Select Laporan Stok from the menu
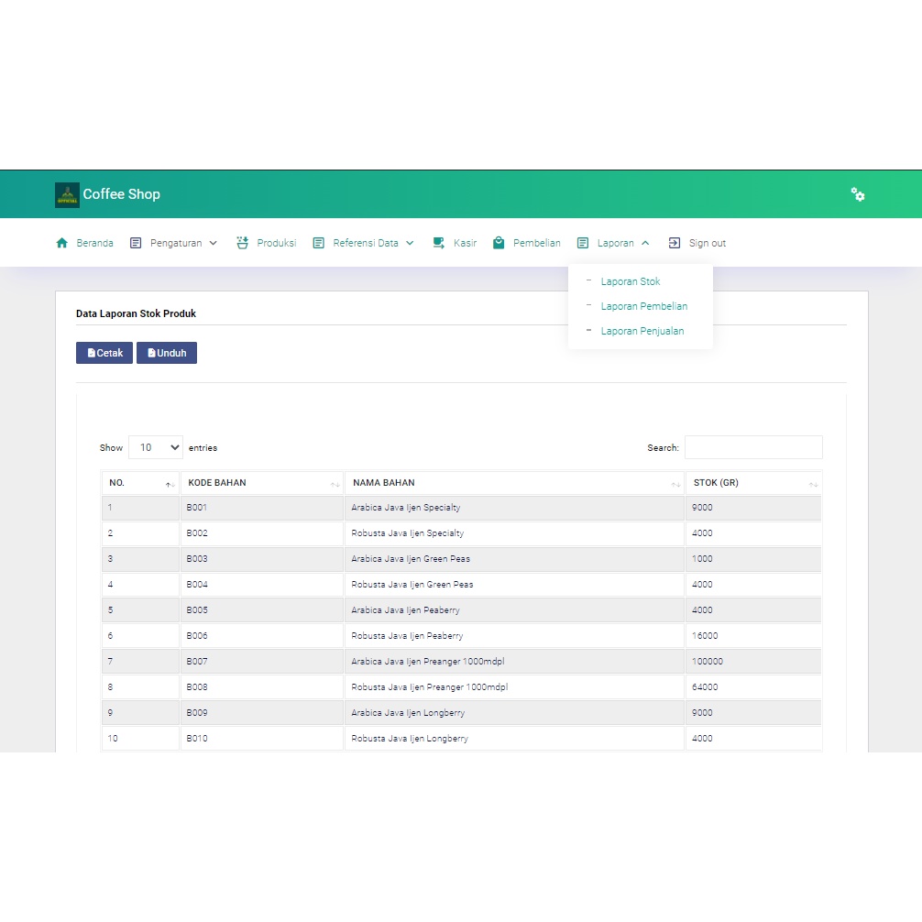Screen dimensions: 922x922 (x=630, y=281)
